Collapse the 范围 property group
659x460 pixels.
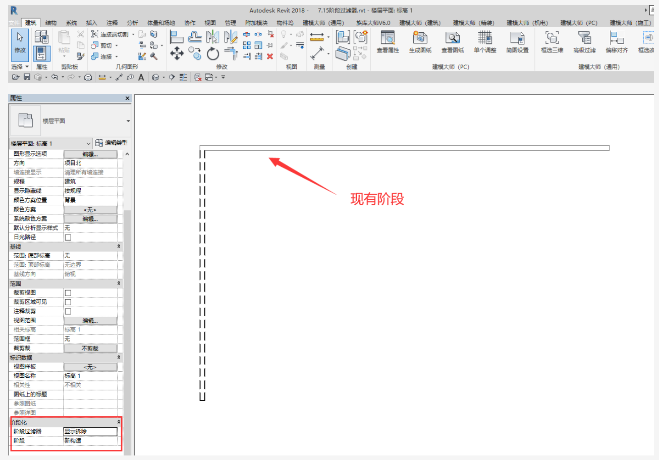(119, 284)
